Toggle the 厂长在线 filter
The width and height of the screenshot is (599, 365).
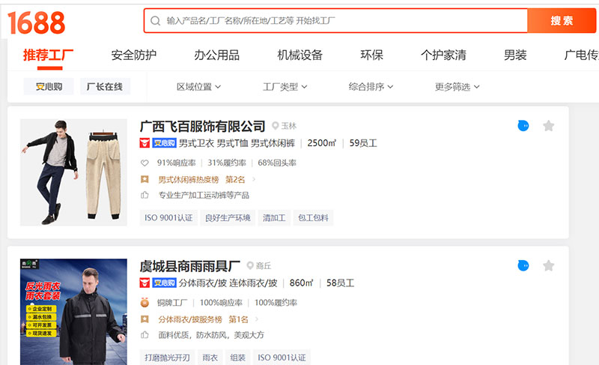105,86
